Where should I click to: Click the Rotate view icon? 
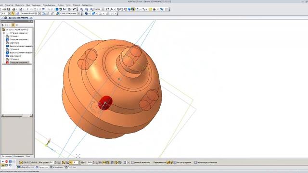(x=108, y=9)
